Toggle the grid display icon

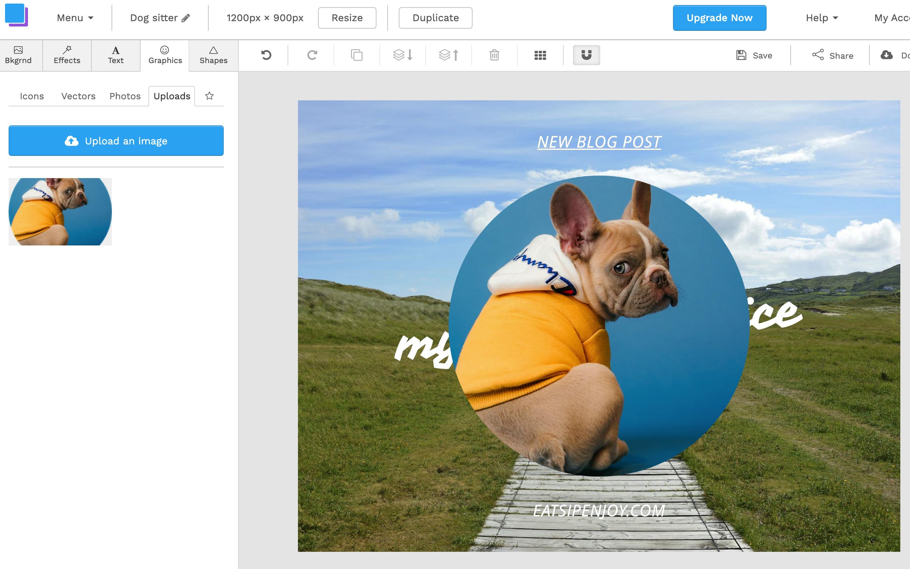pos(540,55)
